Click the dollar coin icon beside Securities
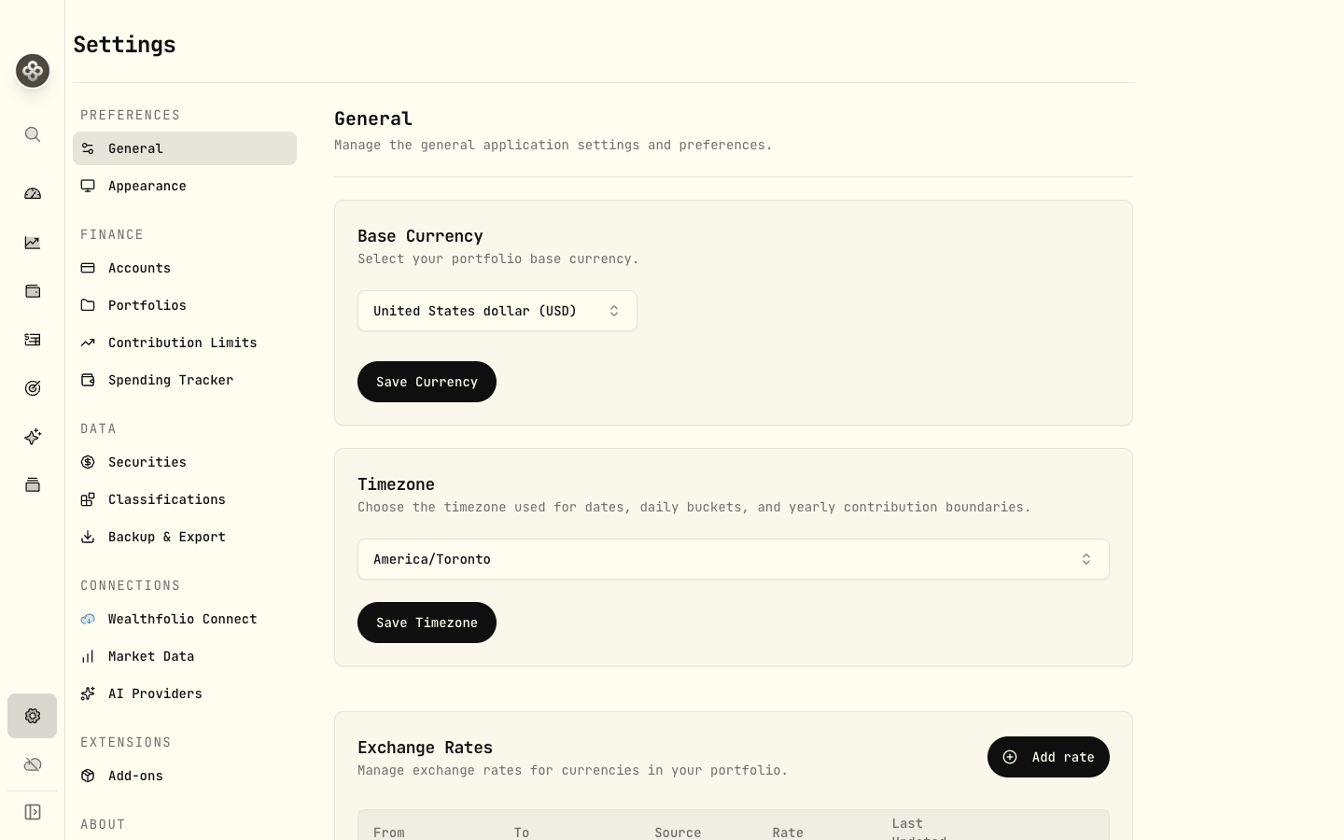Viewport: 1344px width, 840px height. tap(88, 462)
